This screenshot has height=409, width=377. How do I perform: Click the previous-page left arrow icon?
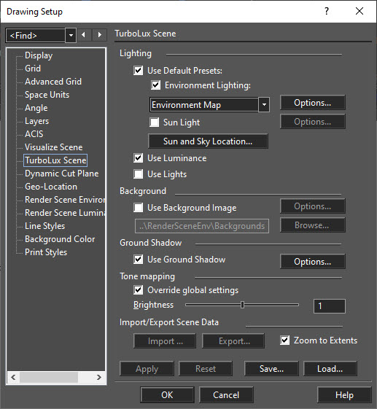(x=83, y=35)
